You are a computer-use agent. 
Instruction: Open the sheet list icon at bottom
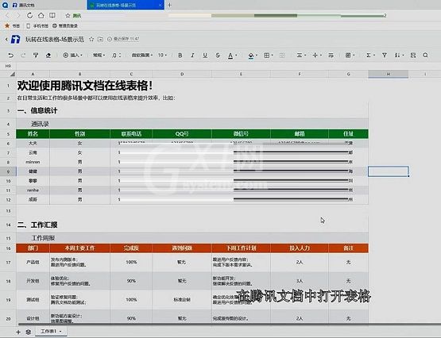[28, 332]
